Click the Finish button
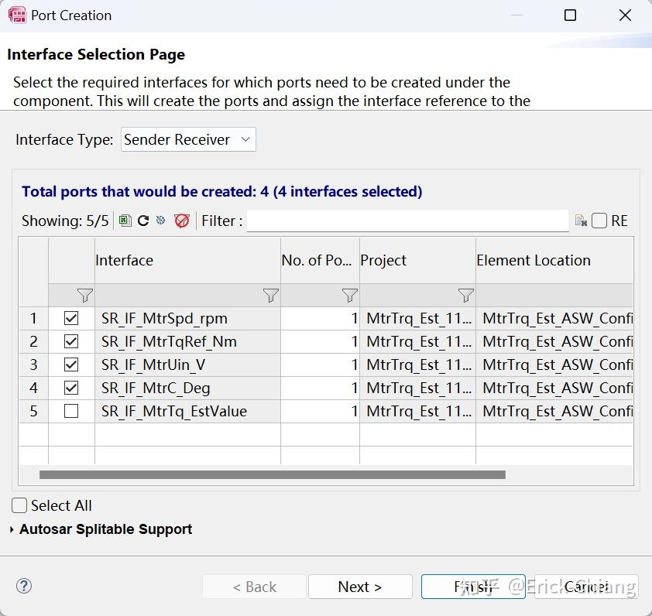 coord(473,587)
